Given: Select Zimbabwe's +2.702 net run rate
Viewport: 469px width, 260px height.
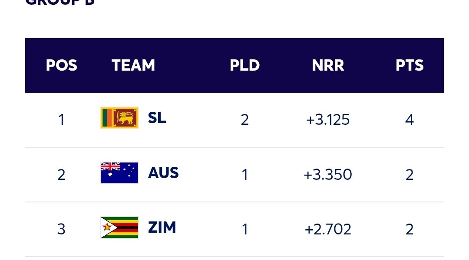Looking at the screenshot, I should point(328,229).
